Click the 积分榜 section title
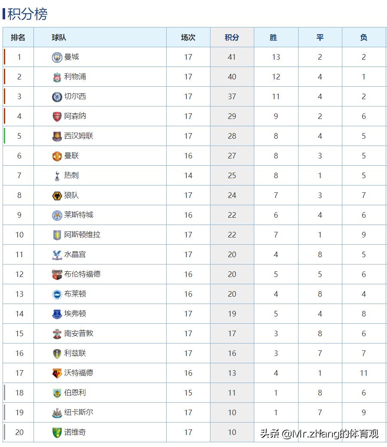This screenshot has height=447, width=387. (x=27, y=14)
